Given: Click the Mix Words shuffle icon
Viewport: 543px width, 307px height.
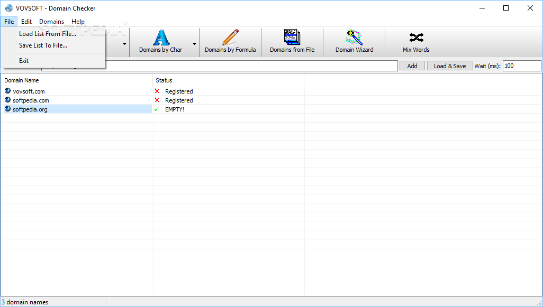Looking at the screenshot, I should coord(417,38).
